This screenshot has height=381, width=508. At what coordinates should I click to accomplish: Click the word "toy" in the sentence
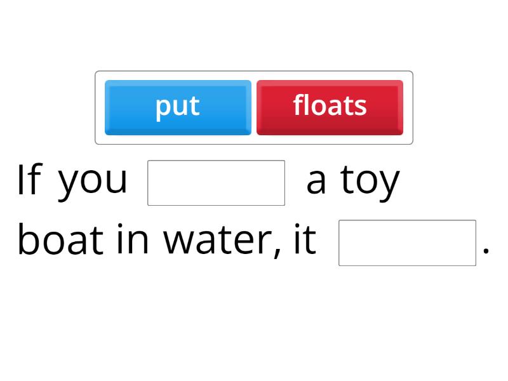370,182
